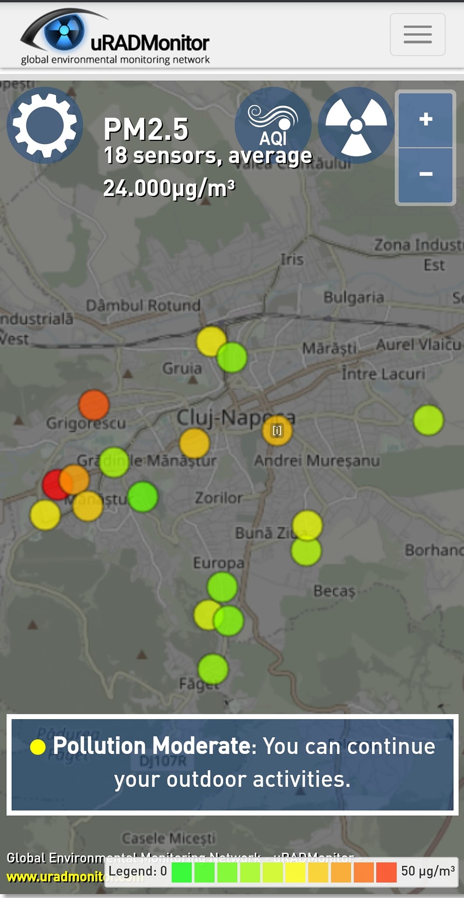Switch to the radiation trefoil view
This screenshot has width=464, height=898.
[x=356, y=125]
